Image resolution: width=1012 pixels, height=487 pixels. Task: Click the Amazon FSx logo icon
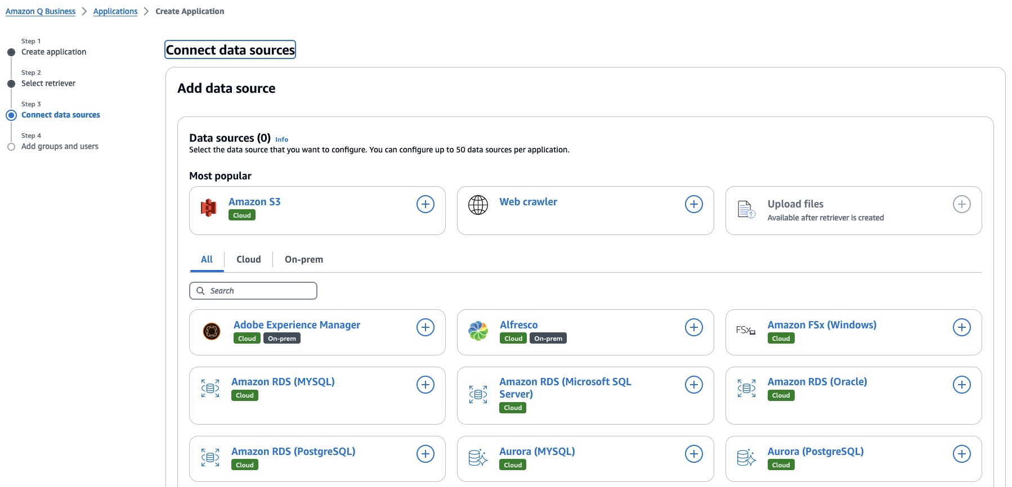746,330
